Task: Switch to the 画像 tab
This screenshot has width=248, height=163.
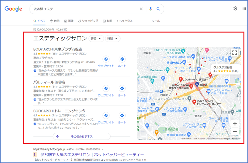Action: (x=69, y=21)
